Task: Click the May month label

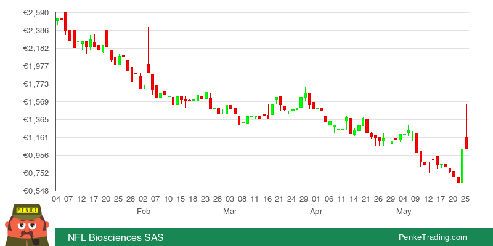Action: (404, 212)
